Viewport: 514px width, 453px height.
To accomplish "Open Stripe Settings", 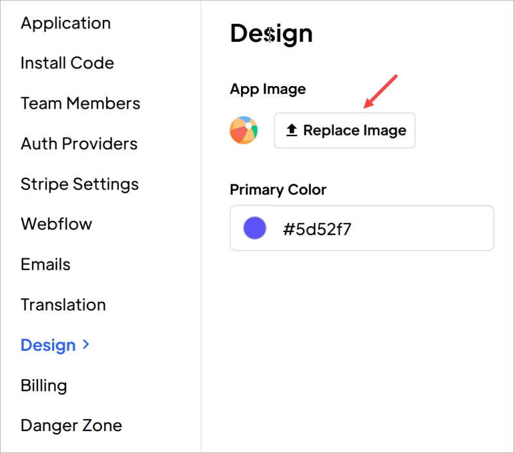I will pyautogui.click(x=80, y=184).
